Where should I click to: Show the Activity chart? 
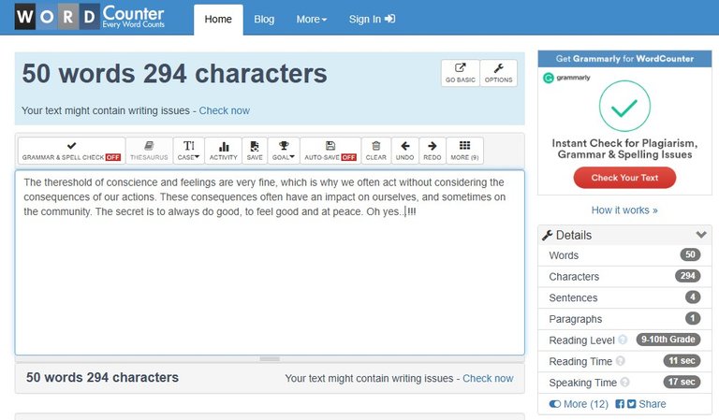click(224, 151)
